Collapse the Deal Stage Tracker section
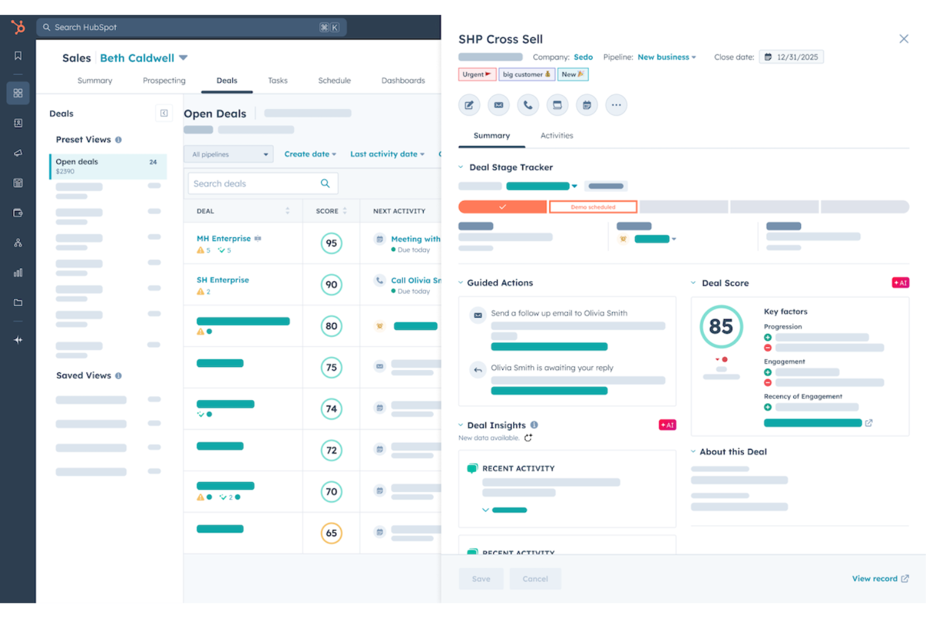926x618 pixels. 460,167
